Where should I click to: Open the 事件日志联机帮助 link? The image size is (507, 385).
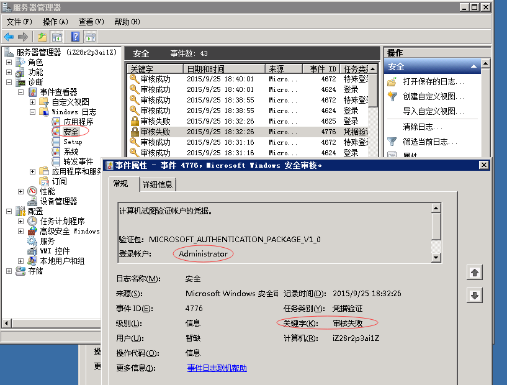coord(217,368)
